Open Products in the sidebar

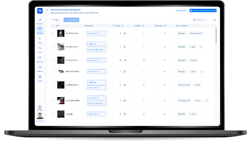tap(40, 30)
